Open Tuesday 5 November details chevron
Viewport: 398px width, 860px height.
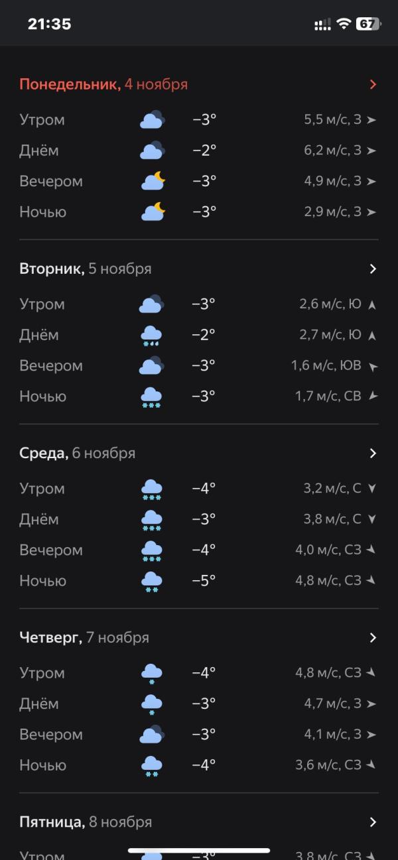point(373,269)
